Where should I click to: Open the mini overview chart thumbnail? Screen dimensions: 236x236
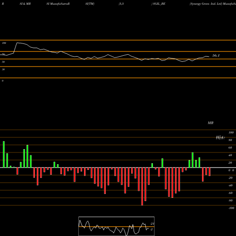tap(117, 226)
